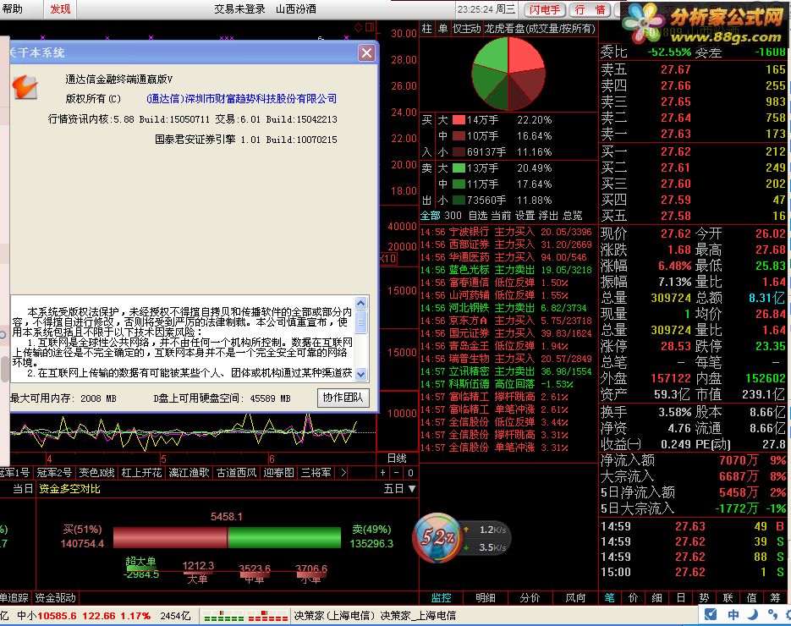Open the 帮助 menu

point(13,9)
